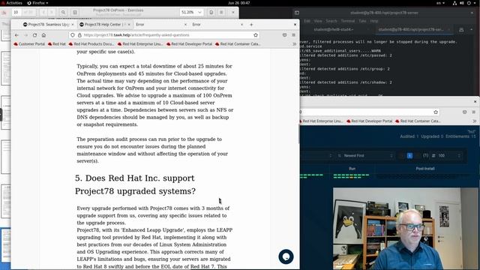Click the 'Post-Install' column header
The height and width of the screenshot is (270, 480).
pyautogui.click(x=425, y=169)
